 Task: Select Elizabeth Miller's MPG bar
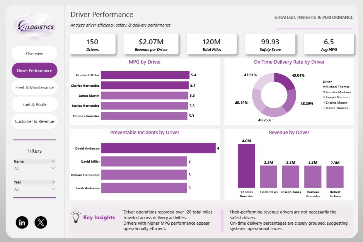tap(145, 75)
